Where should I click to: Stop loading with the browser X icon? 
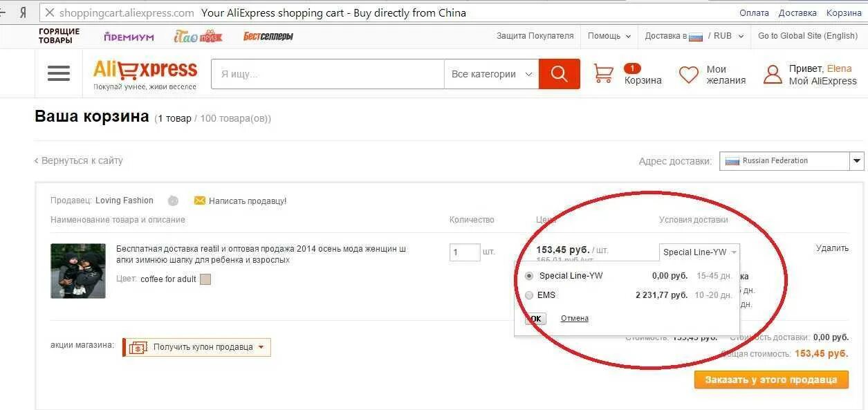click(x=50, y=12)
